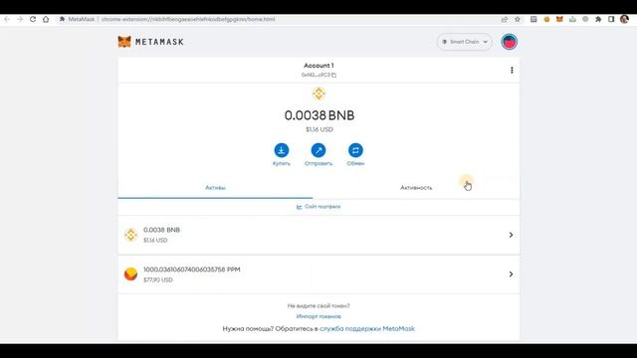This screenshot has width=637, height=358.
Task: Click the share page icon in the address bar
Action: 505,19
